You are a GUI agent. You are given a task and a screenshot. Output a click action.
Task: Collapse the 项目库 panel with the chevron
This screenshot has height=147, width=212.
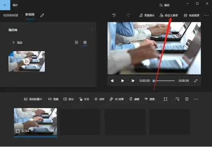[x=92, y=30]
